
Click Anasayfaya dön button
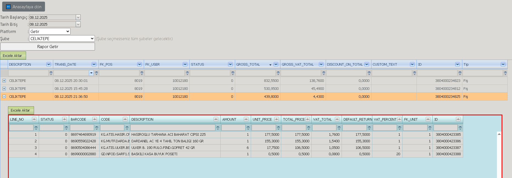pyautogui.click(x=24, y=7)
